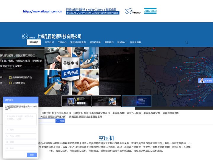Click the 搜索 search button
213x160 pixels.
60,121
